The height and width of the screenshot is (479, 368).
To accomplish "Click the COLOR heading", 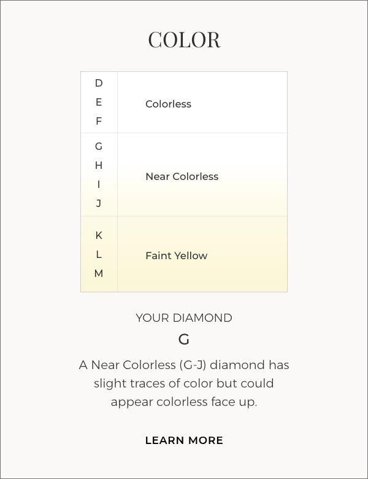I will click(x=184, y=39).
